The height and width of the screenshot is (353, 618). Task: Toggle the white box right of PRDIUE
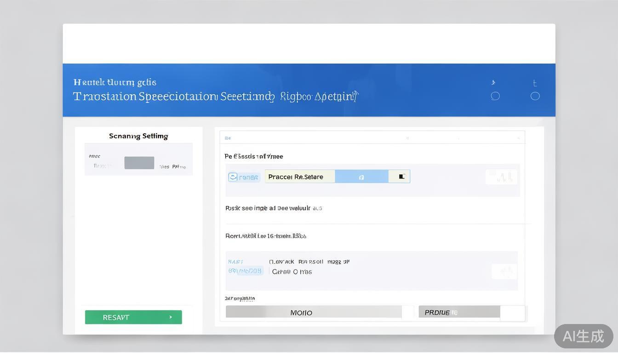[512, 313]
